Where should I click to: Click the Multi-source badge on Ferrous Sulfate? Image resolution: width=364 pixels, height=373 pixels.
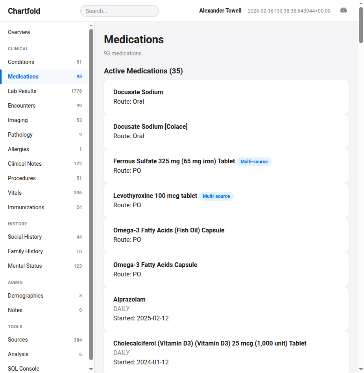click(x=254, y=161)
